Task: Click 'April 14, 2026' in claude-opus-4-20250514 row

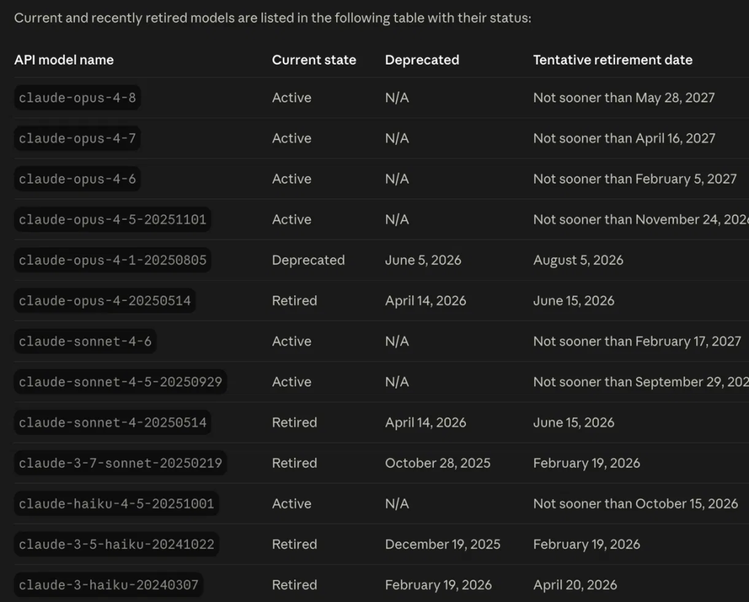Action: [426, 300]
